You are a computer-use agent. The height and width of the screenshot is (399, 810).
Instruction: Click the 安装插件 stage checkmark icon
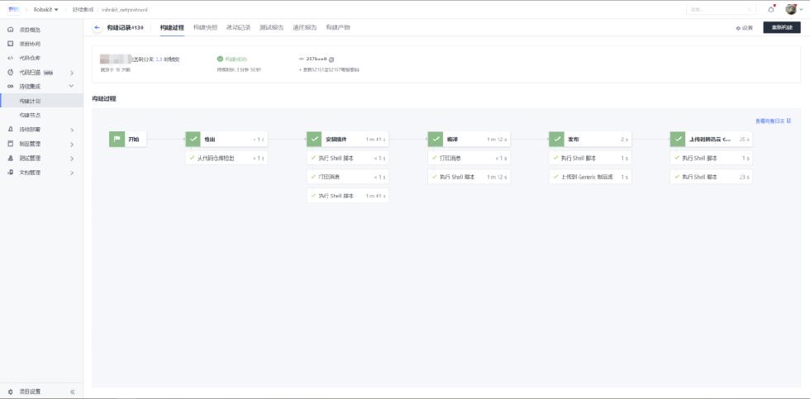pos(314,140)
